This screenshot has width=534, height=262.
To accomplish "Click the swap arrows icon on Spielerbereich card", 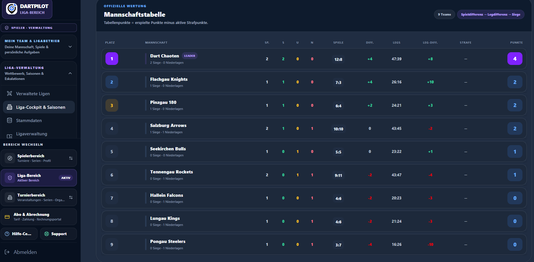I will (71, 158).
